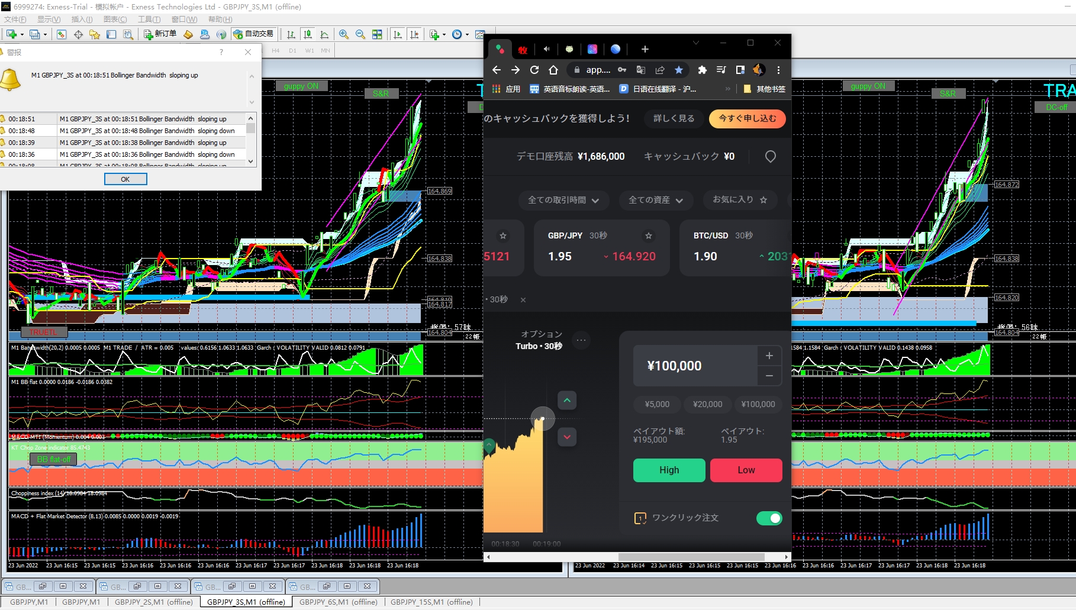This screenshot has height=610, width=1076.
Task: Select the ¥5,000 preset amount
Action: click(658, 404)
